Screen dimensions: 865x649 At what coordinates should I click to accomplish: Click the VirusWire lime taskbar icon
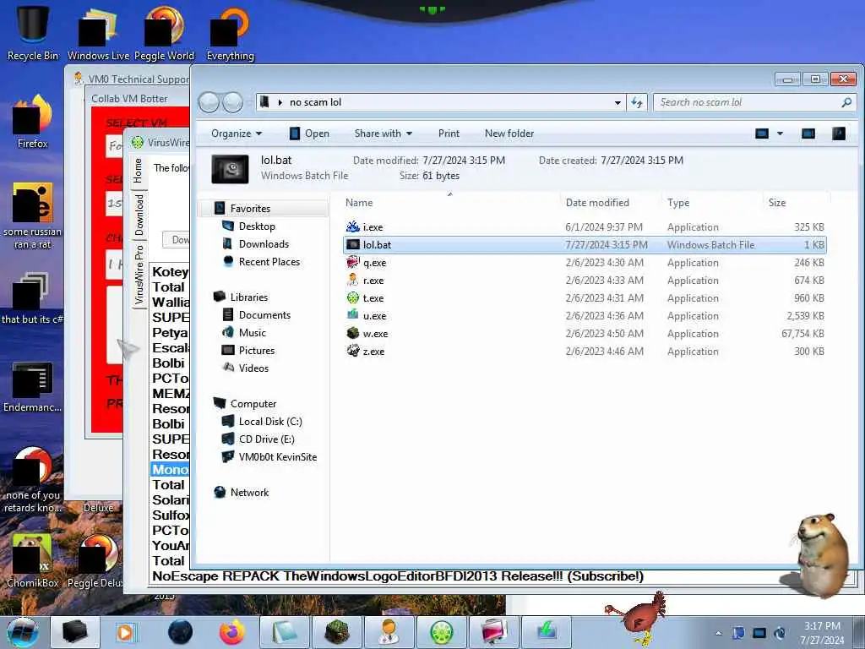pos(442,632)
